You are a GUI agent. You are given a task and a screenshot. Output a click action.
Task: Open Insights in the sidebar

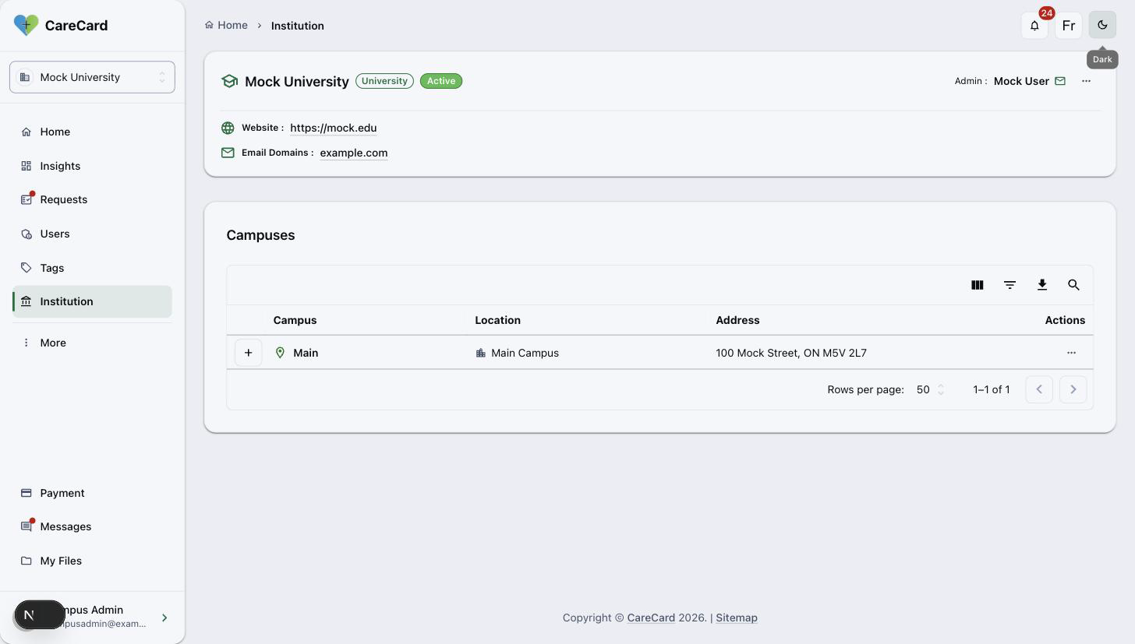click(92, 166)
